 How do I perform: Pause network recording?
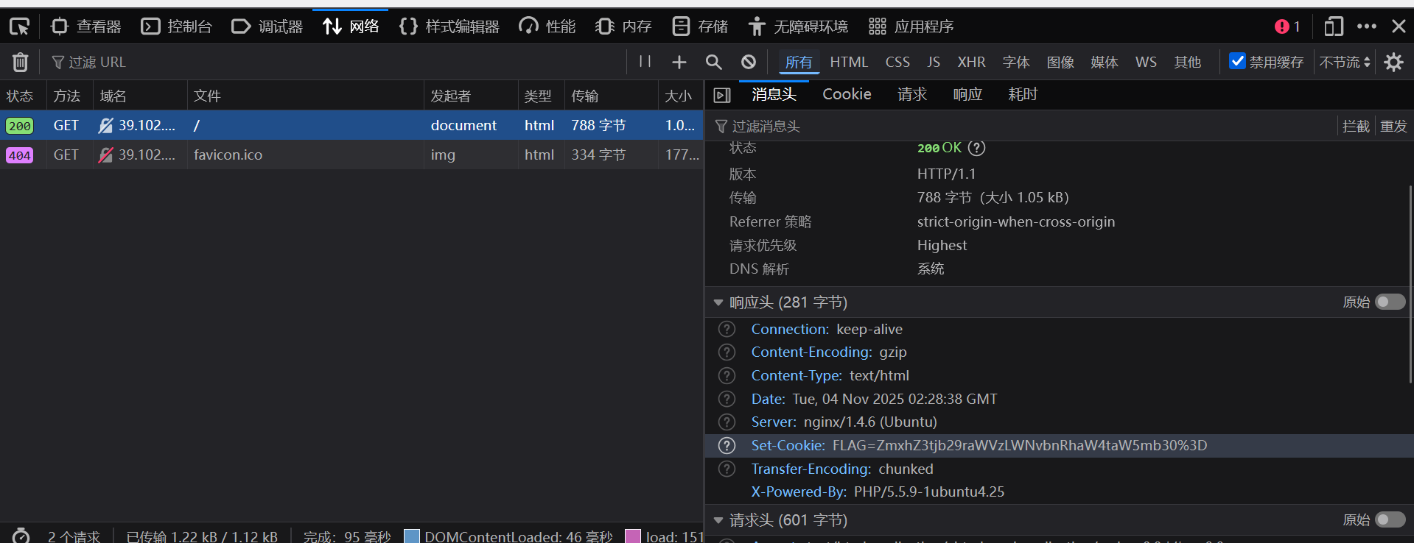(x=645, y=62)
